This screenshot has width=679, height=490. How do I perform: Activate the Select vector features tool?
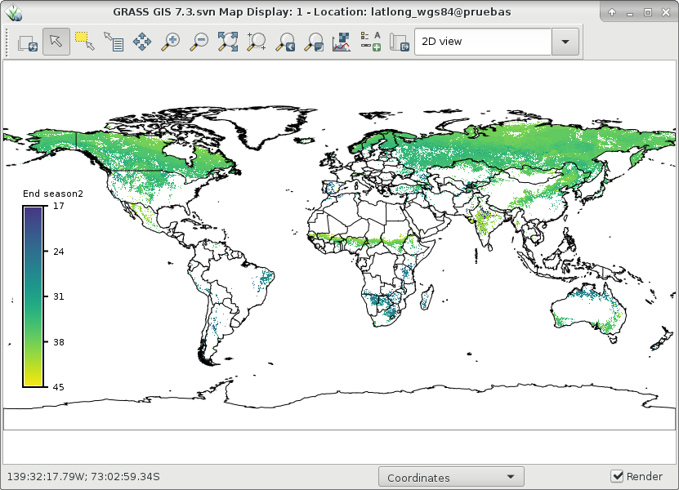84,42
